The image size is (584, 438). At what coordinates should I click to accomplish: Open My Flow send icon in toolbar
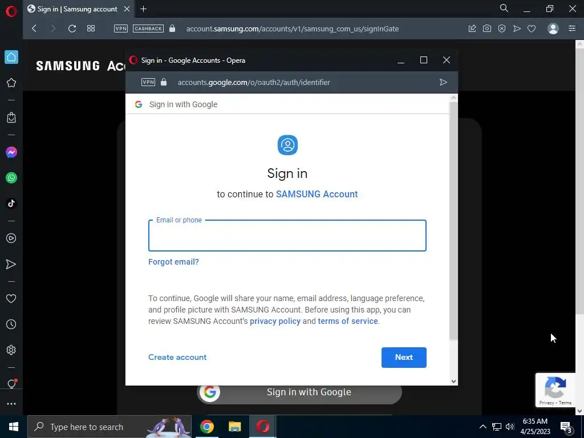tap(517, 29)
